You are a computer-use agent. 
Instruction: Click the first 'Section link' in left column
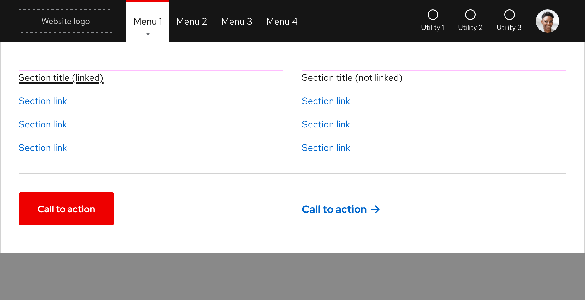click(43, 101)
